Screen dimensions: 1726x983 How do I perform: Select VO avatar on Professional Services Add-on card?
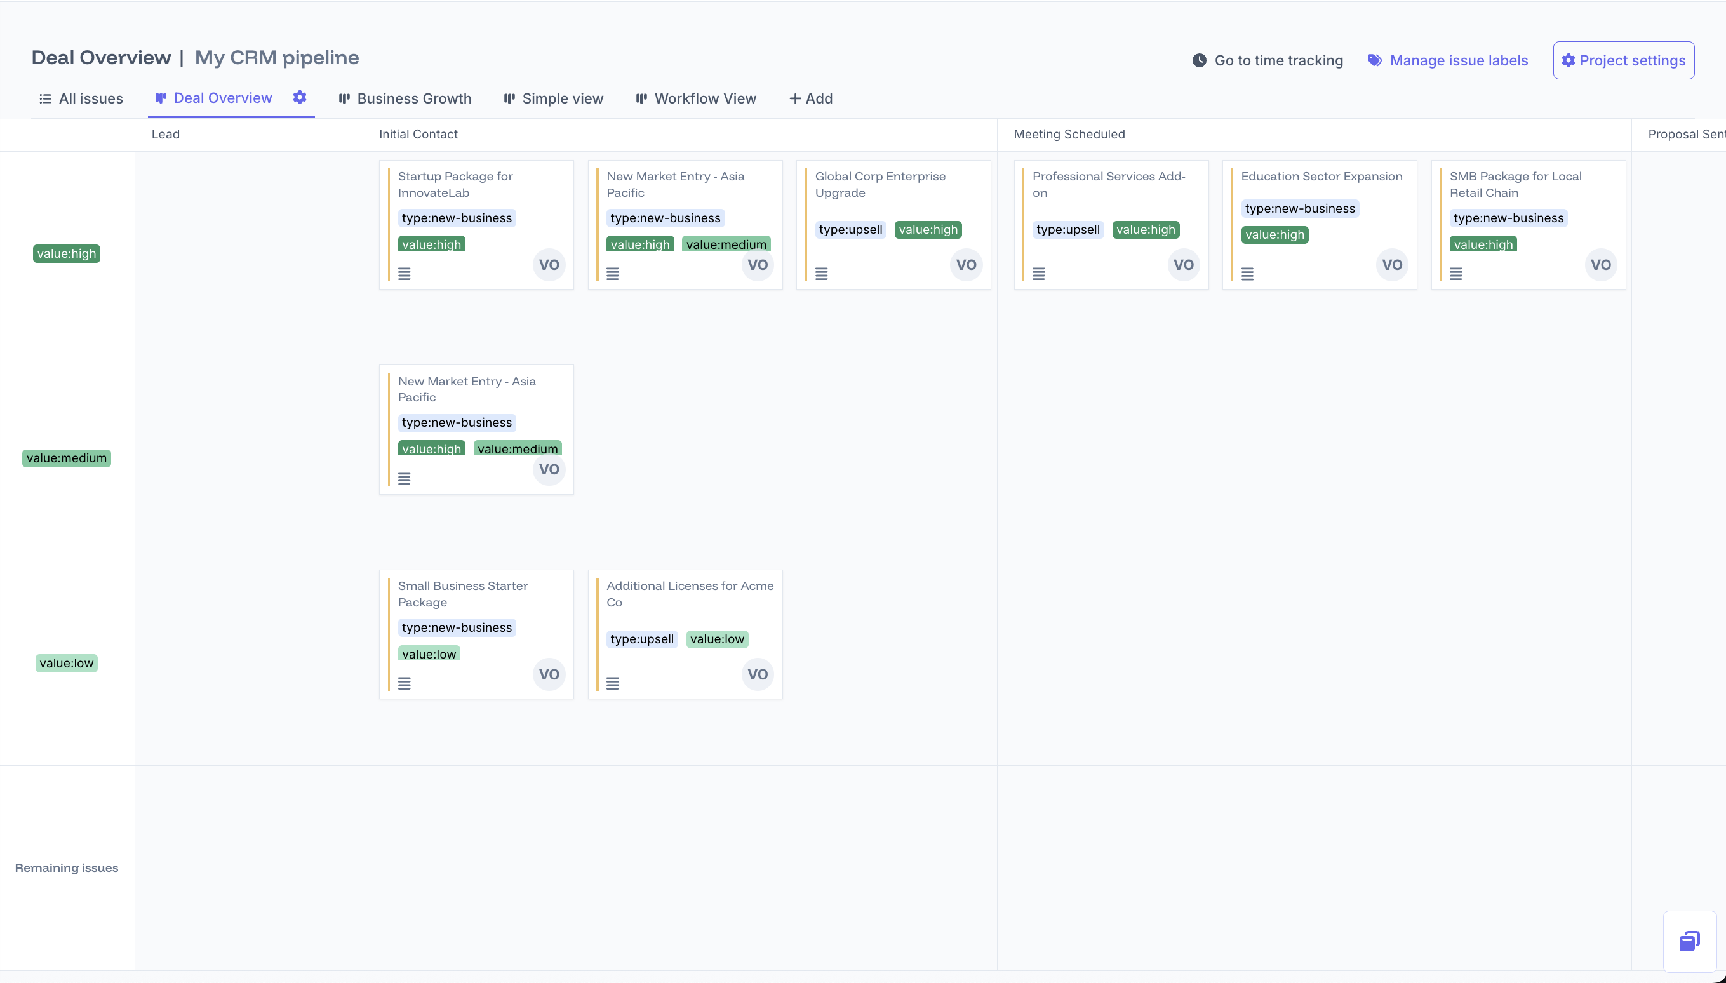click(1182, 264)
